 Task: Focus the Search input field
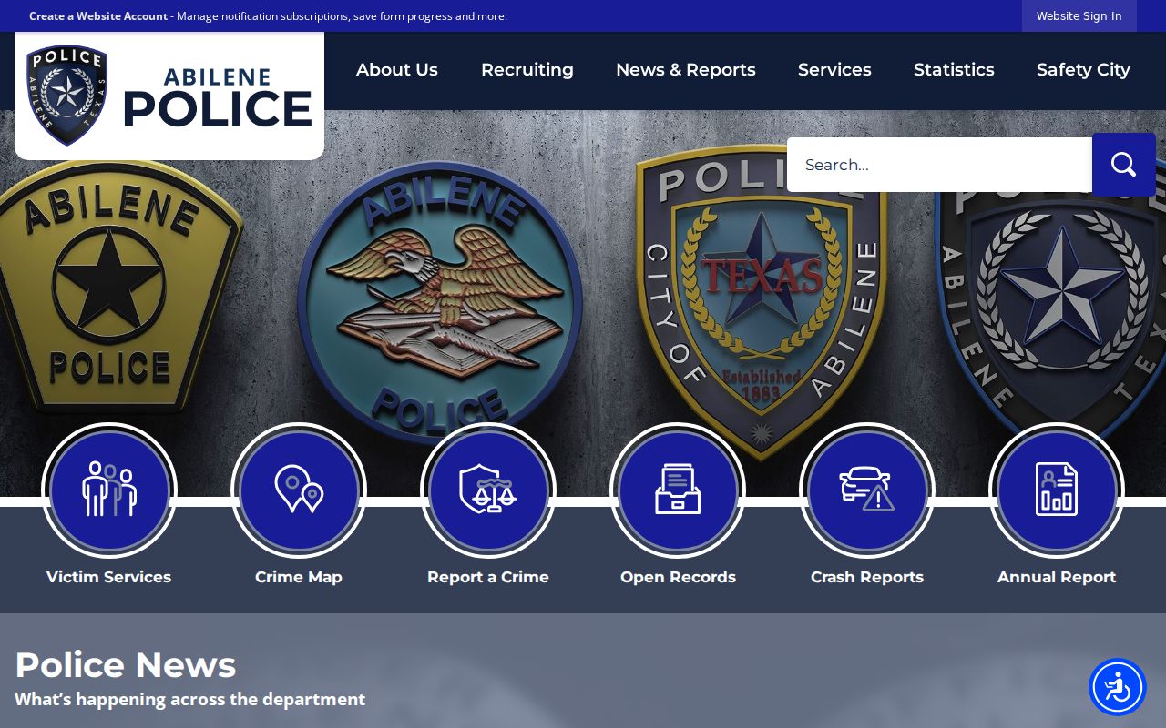939,165
